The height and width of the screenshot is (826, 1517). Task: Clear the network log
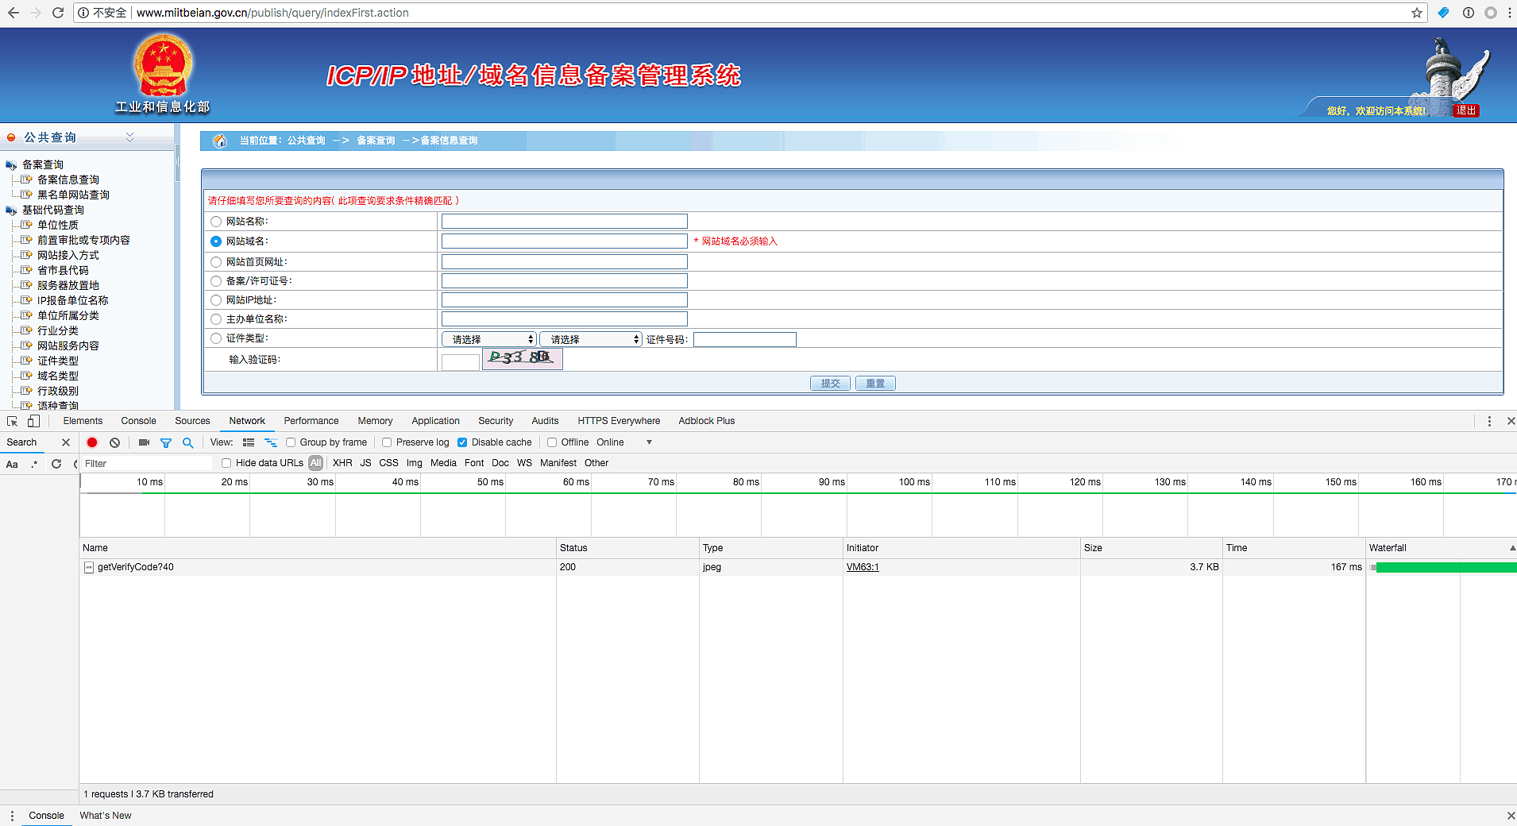point(115,442)
